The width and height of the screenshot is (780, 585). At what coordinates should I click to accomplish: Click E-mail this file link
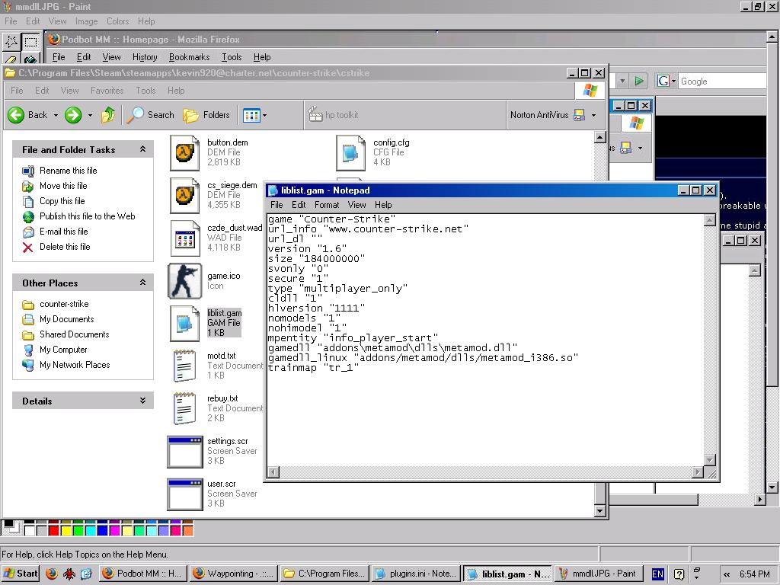(x=64, y=232)
